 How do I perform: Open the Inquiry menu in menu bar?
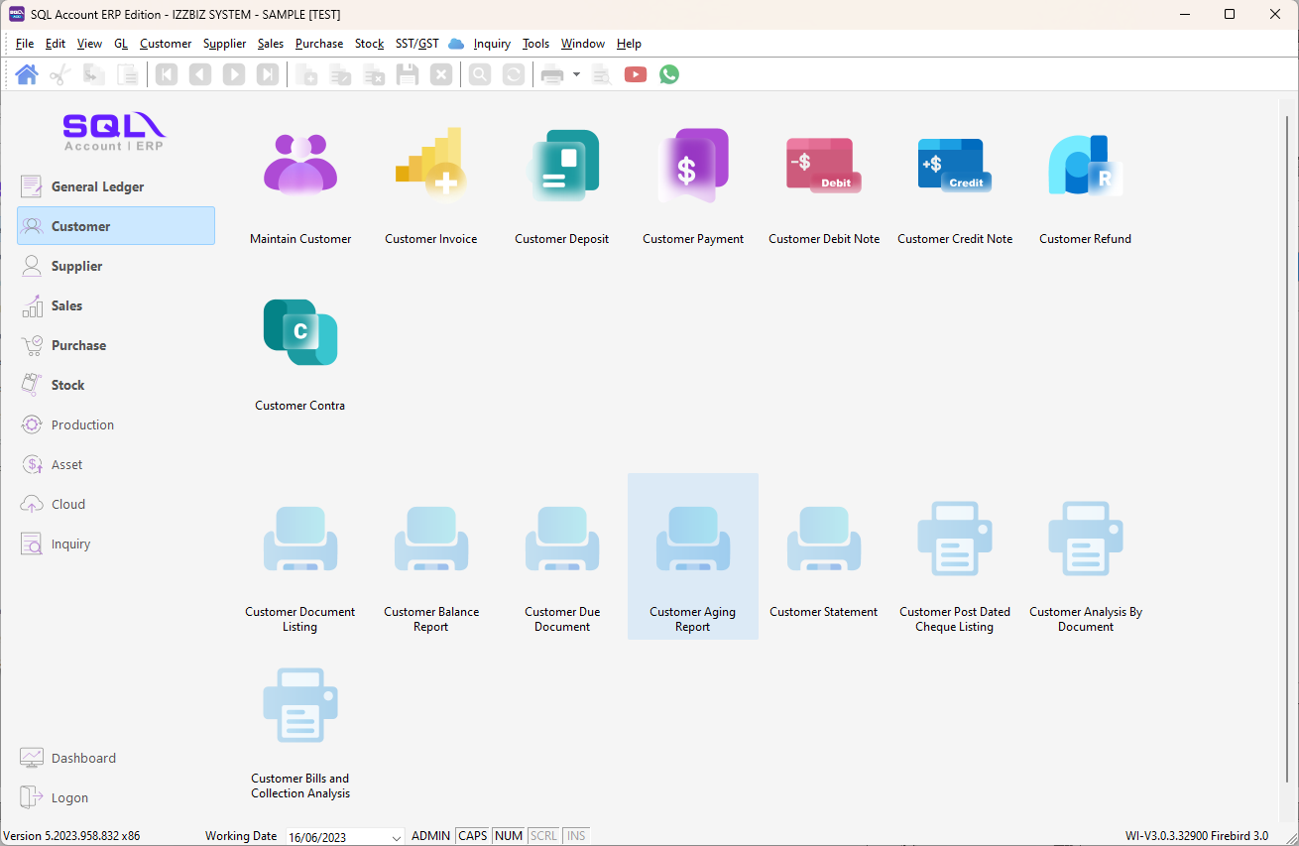[x=492, y=44]
